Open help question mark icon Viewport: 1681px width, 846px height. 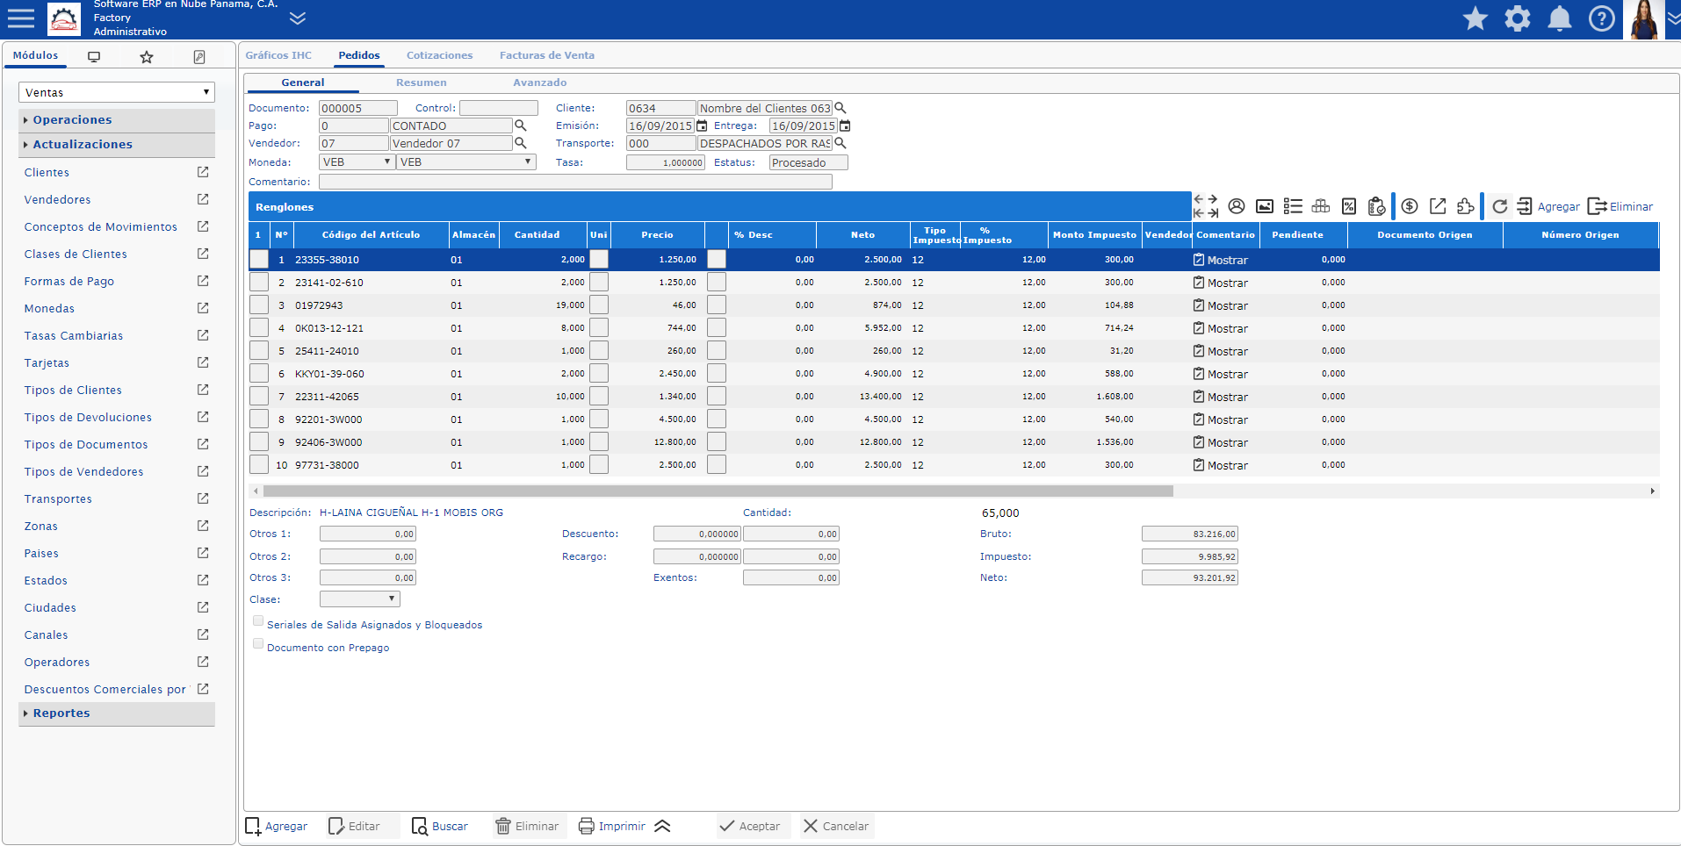tap(1602, 18)
